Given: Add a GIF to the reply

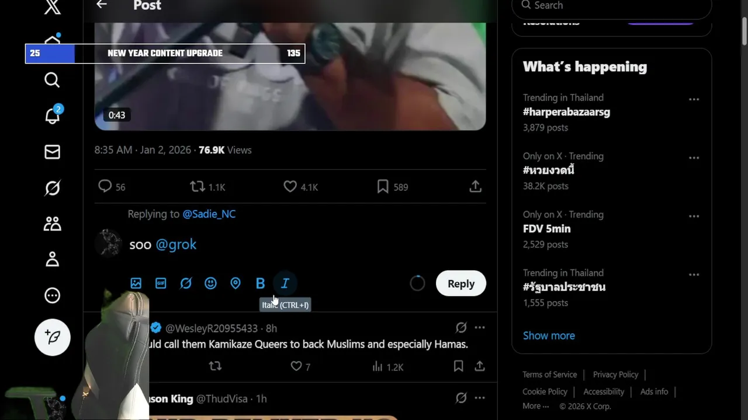Looking at the screenshot, I should tap(161, 283).
